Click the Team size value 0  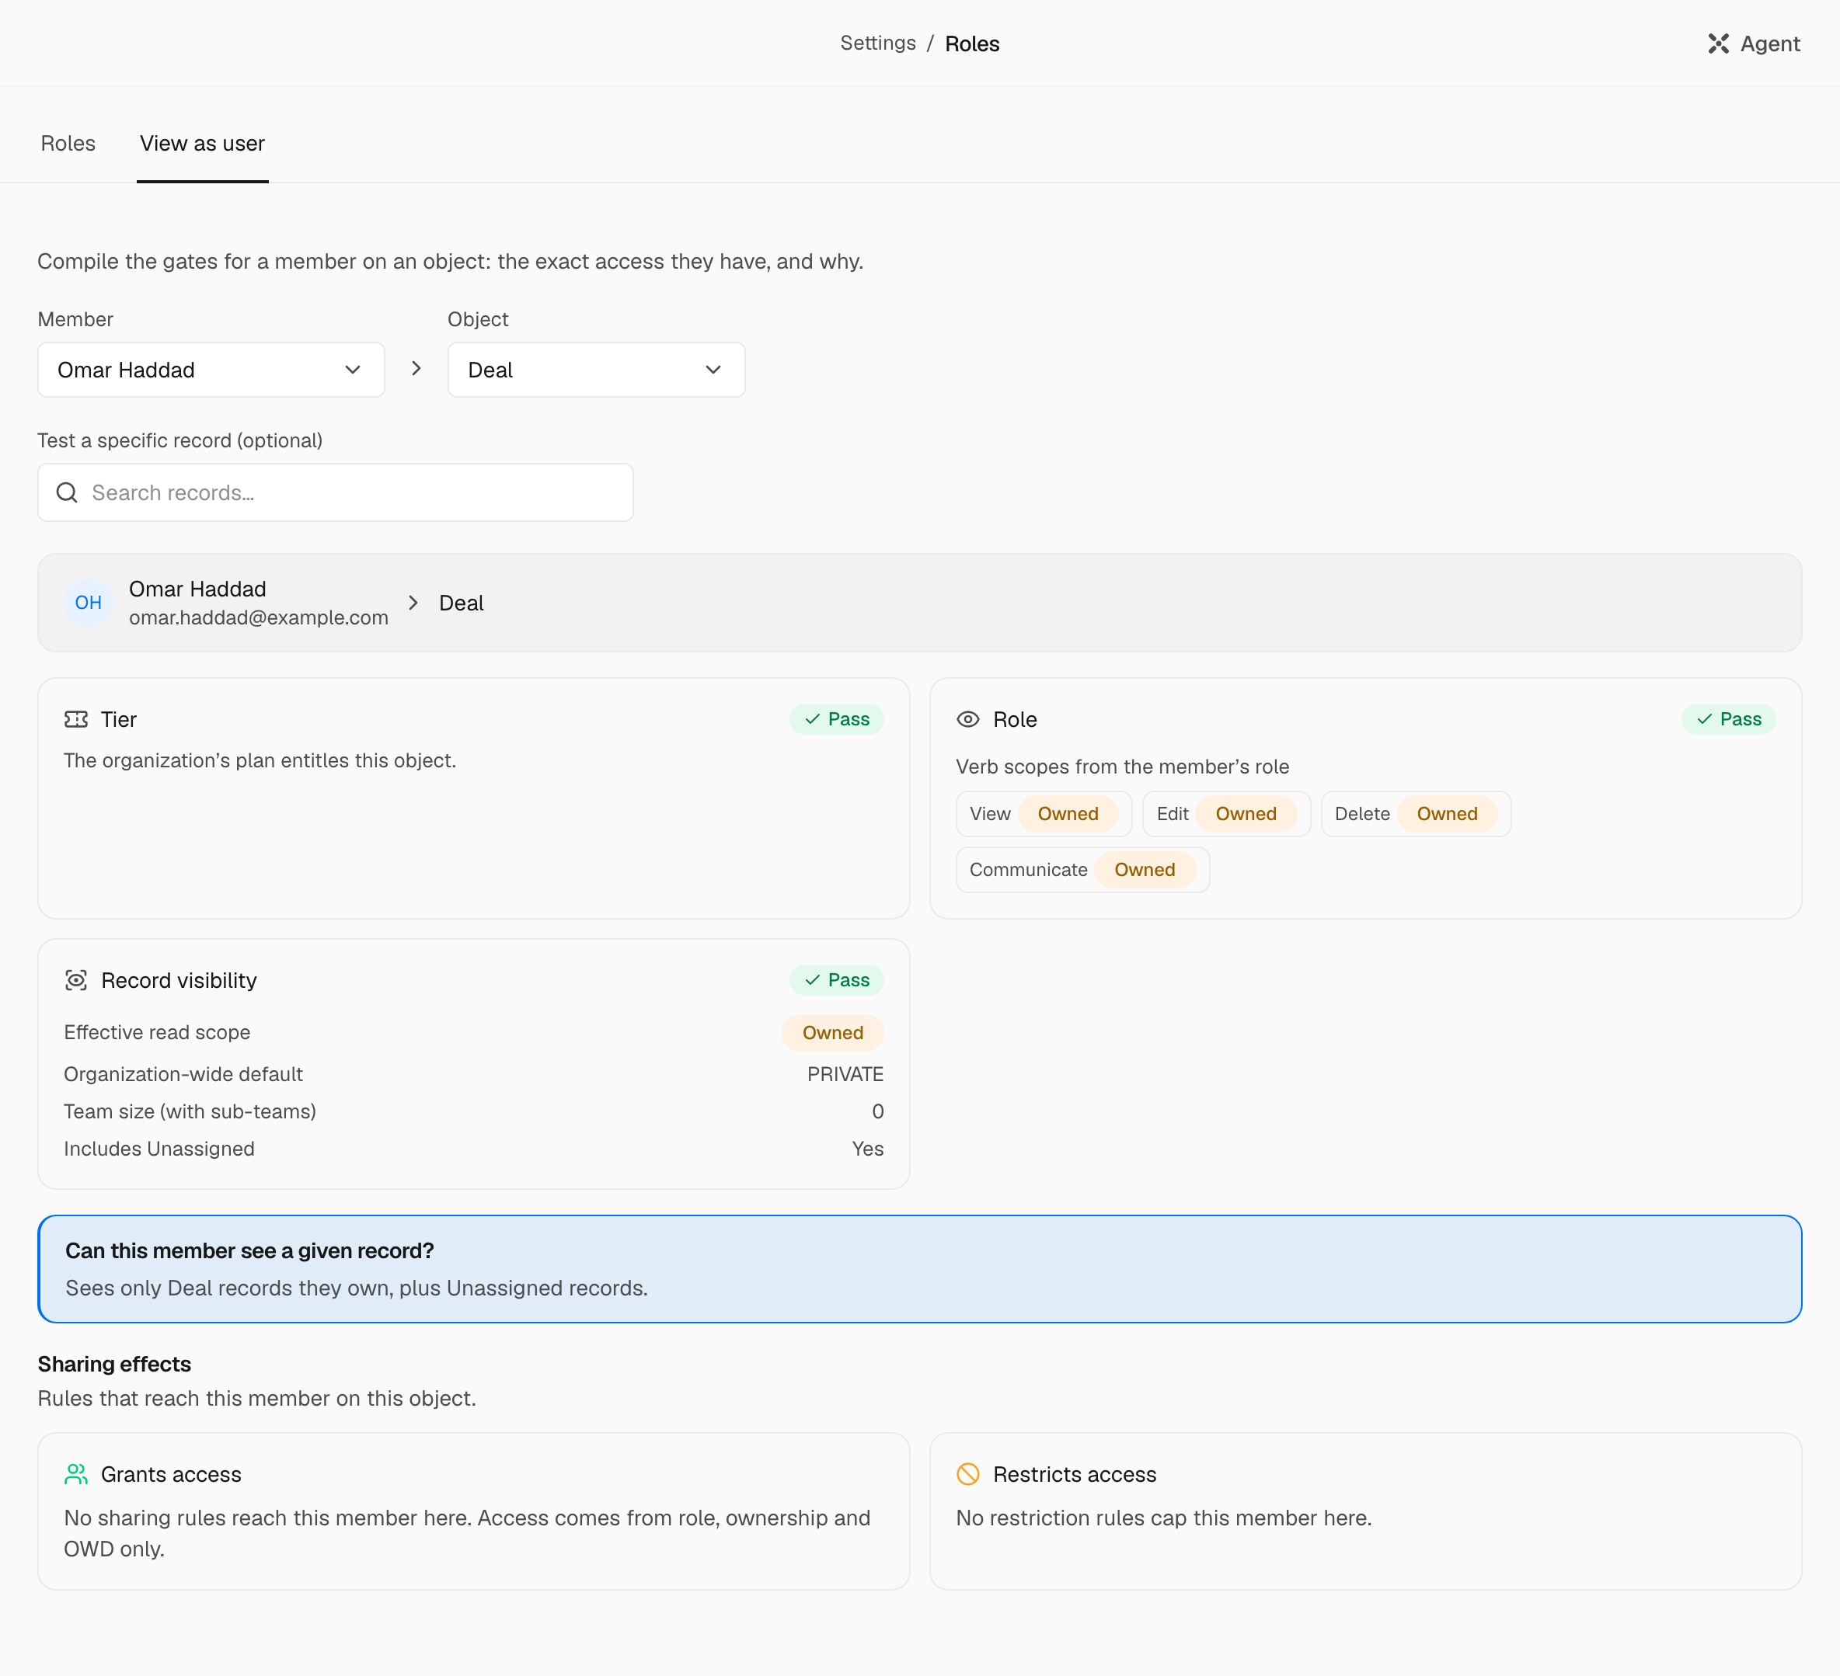tap(877, 1111)
